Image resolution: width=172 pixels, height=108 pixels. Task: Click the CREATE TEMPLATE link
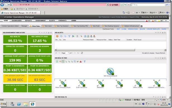[153, 29]
